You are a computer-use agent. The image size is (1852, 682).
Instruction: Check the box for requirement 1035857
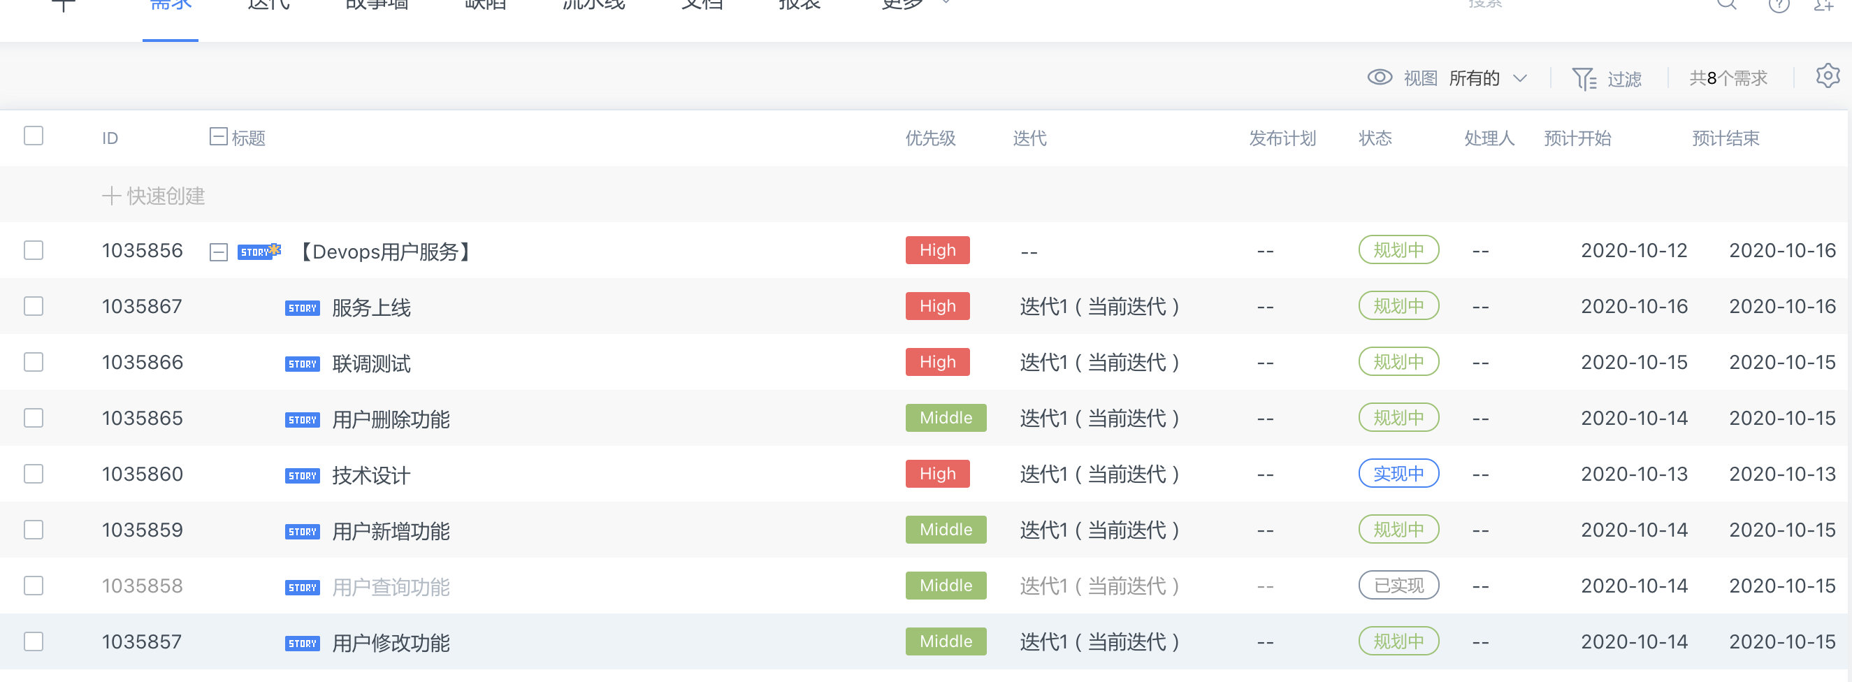click(34, 641)
